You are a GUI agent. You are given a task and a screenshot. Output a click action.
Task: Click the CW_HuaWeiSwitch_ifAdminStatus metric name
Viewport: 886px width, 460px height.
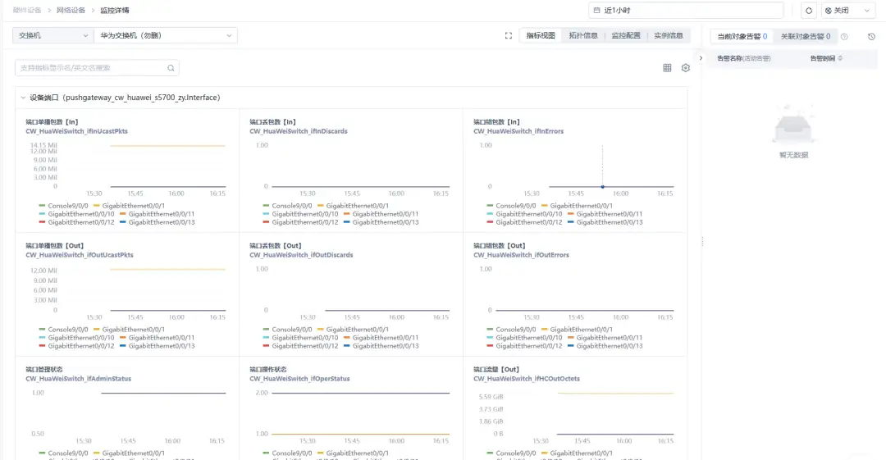(79, 379)
